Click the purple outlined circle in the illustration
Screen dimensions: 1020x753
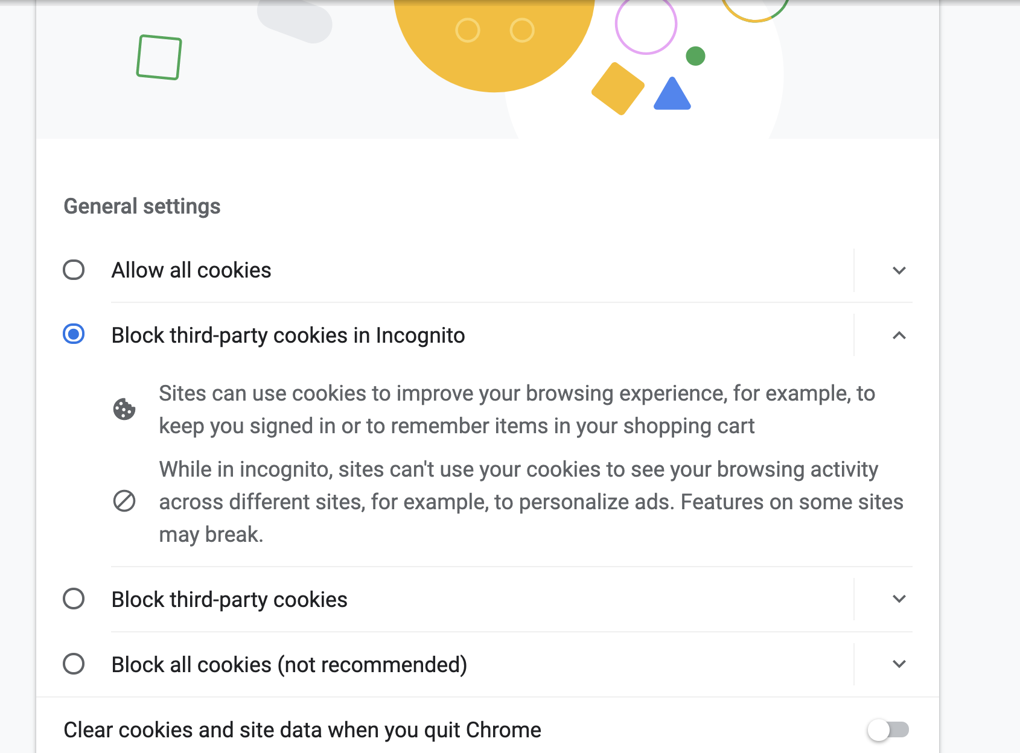tap(646, 25)
